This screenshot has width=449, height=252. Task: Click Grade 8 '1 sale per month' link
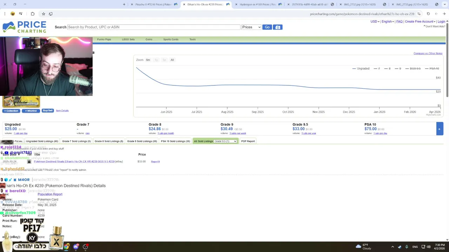(166, 133)
